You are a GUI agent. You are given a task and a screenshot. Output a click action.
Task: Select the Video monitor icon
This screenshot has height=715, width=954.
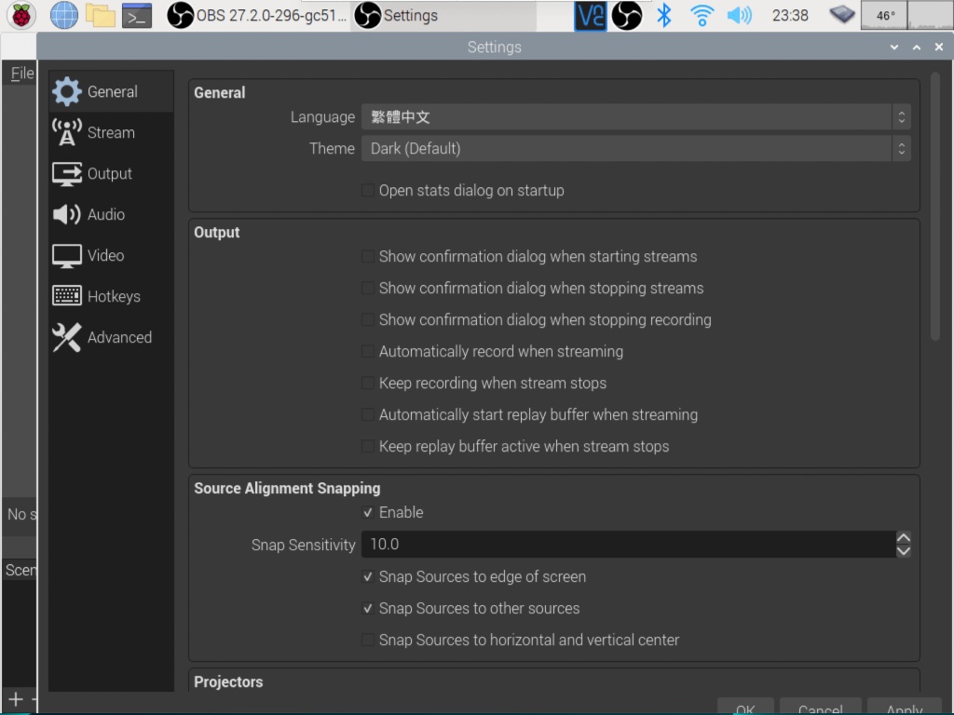tap(67, 255)
